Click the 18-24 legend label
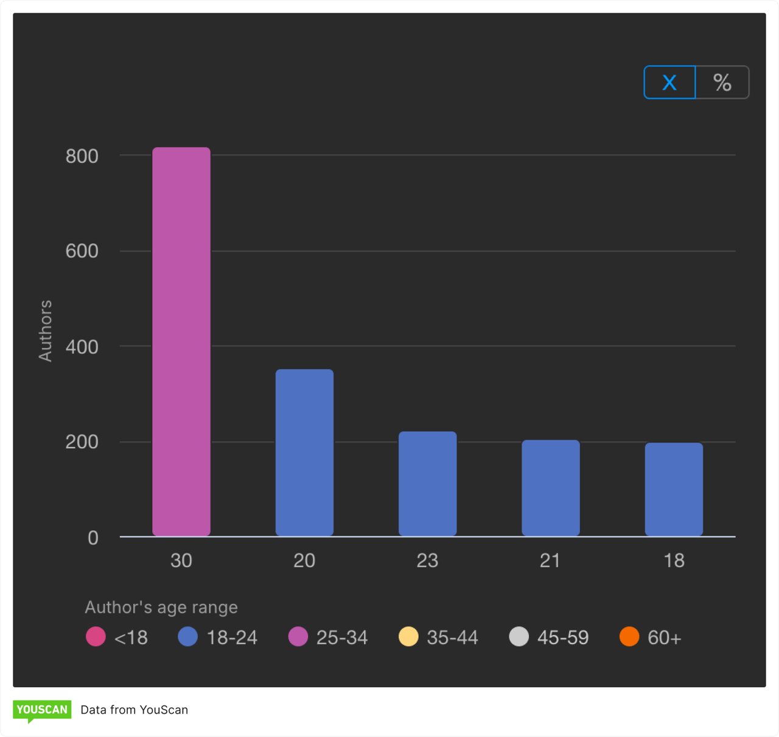Viewport: 779px width, 737px height. pyautogui.click(x=232, y=637)
